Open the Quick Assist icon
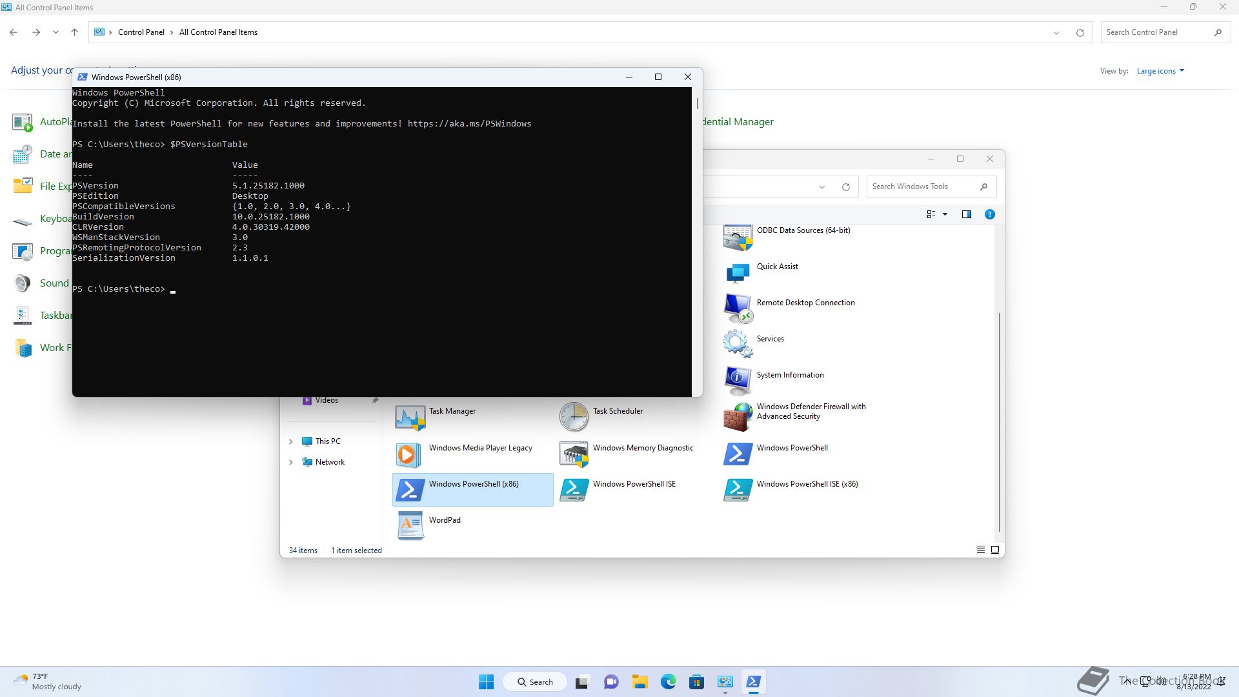This screenshot has height=697, width=1239. tap(738, 273)
